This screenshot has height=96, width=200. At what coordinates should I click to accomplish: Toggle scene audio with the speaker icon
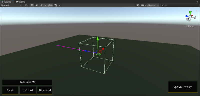37,5
